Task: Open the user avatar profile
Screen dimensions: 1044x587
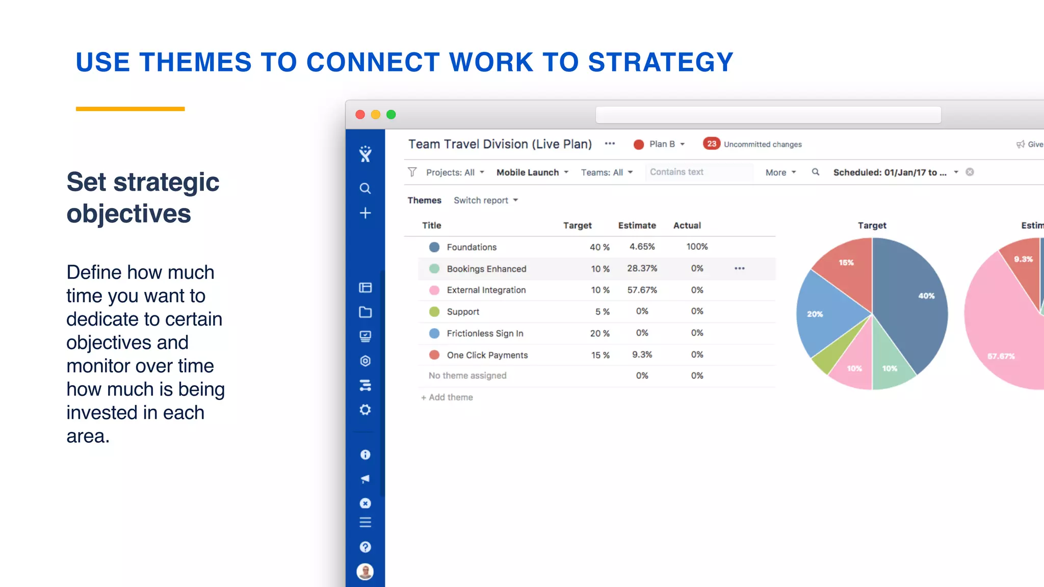Action: click(365, 571)
